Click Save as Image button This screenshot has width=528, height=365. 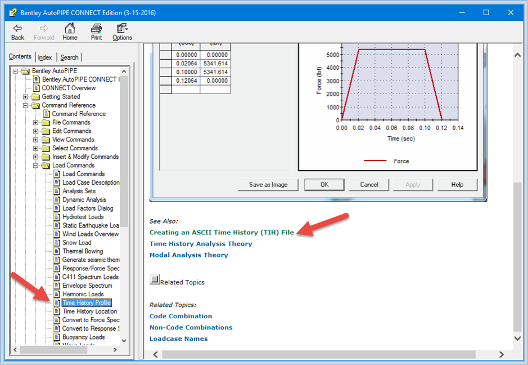click(x=268, y=185)
